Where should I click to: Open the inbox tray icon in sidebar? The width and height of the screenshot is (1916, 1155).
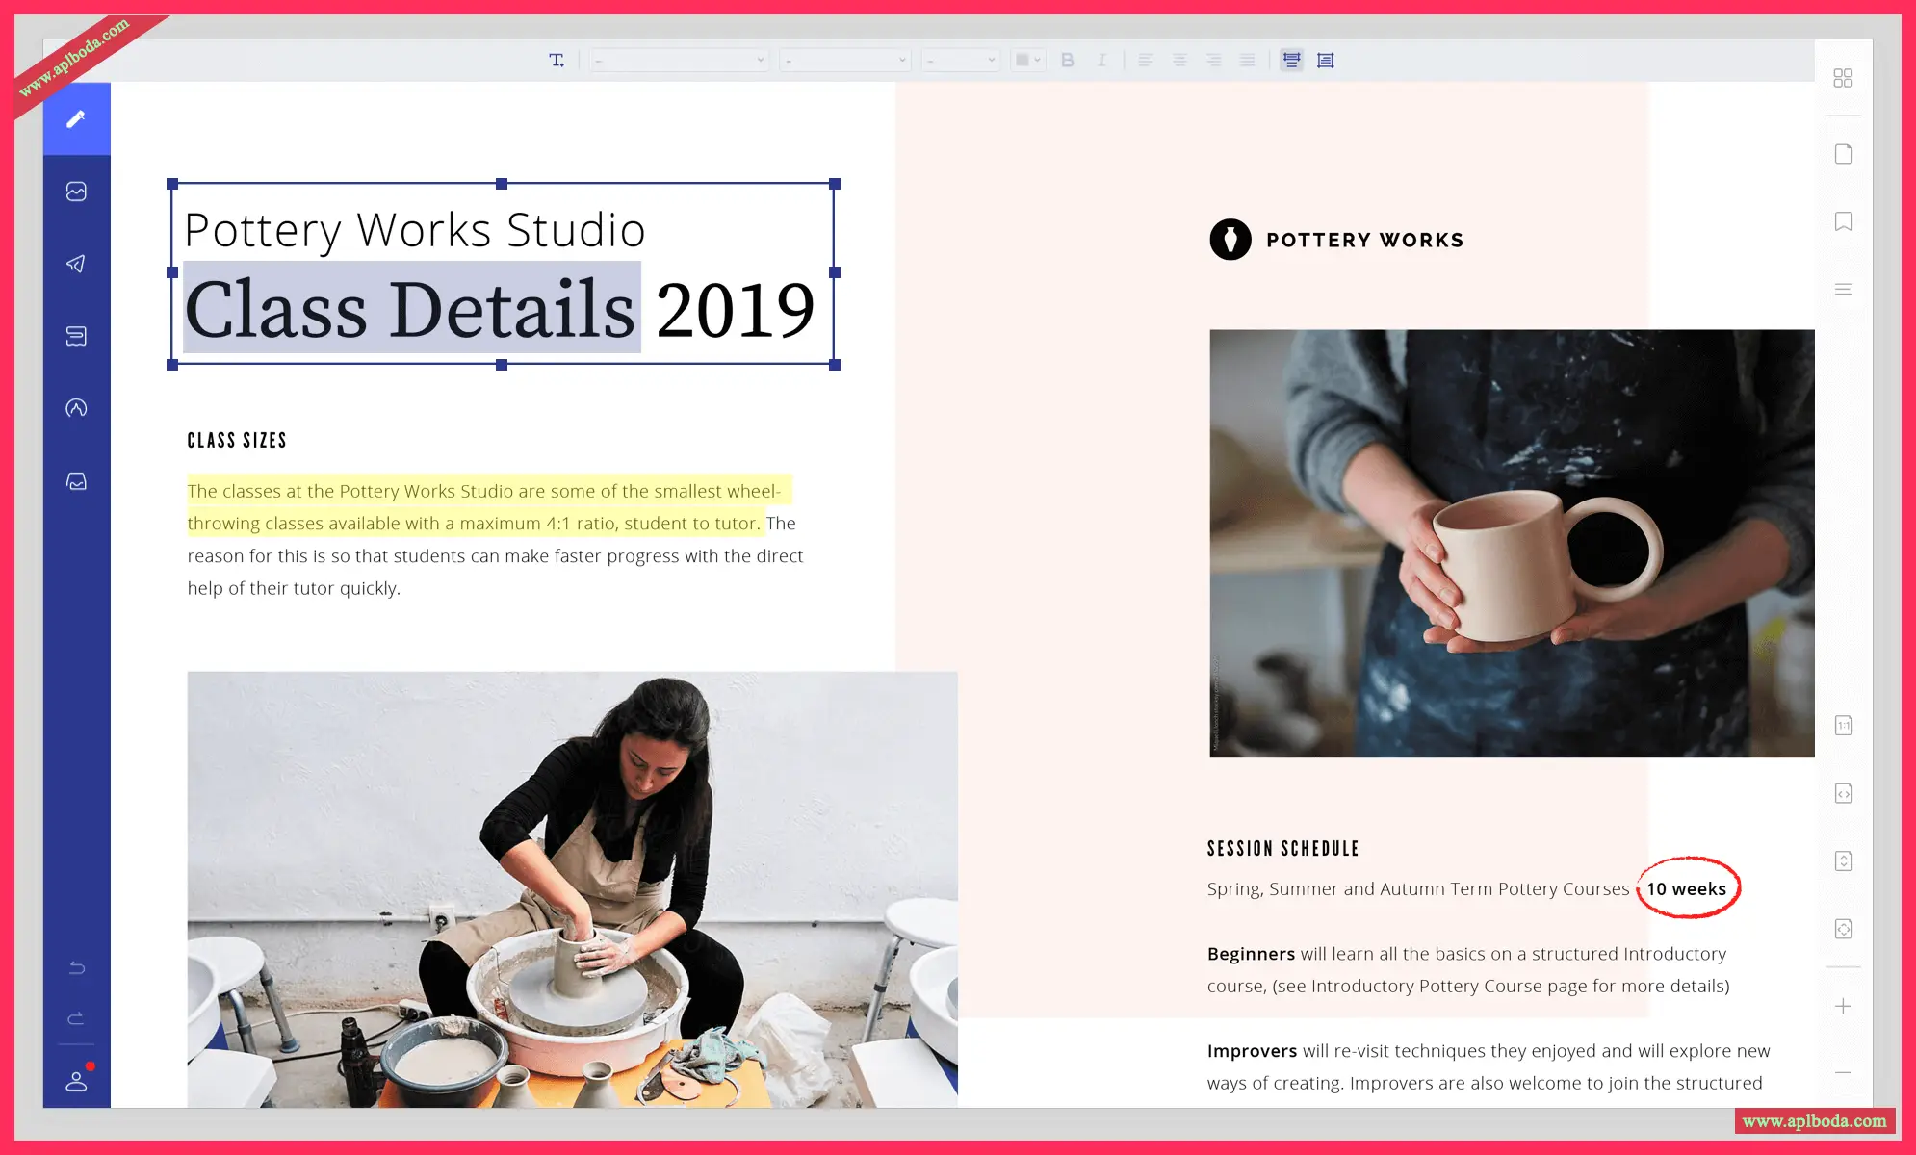coord(76,481)
